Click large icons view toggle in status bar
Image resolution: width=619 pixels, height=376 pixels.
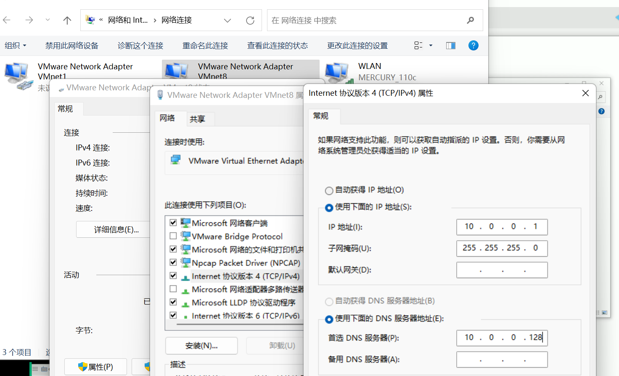[x=604, y=313]
